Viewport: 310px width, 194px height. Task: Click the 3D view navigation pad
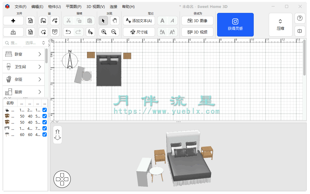(62, 179)
